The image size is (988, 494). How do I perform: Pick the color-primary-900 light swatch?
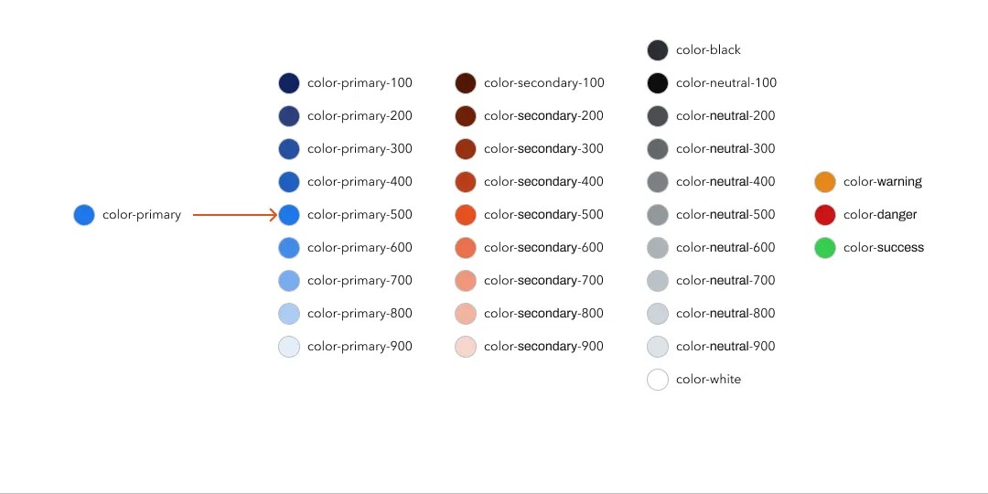click(x=289, y=347)
